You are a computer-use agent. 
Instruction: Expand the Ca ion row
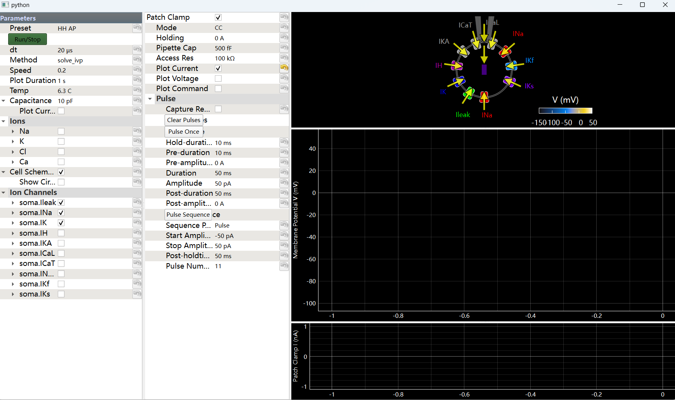click(x=13, y=162)
